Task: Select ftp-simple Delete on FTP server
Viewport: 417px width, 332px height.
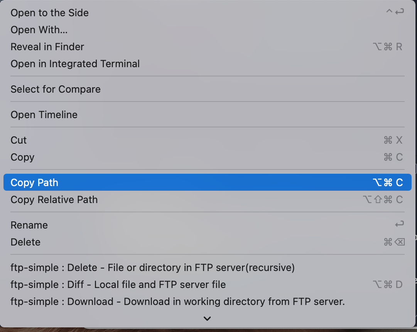Action: click(208, 267)
